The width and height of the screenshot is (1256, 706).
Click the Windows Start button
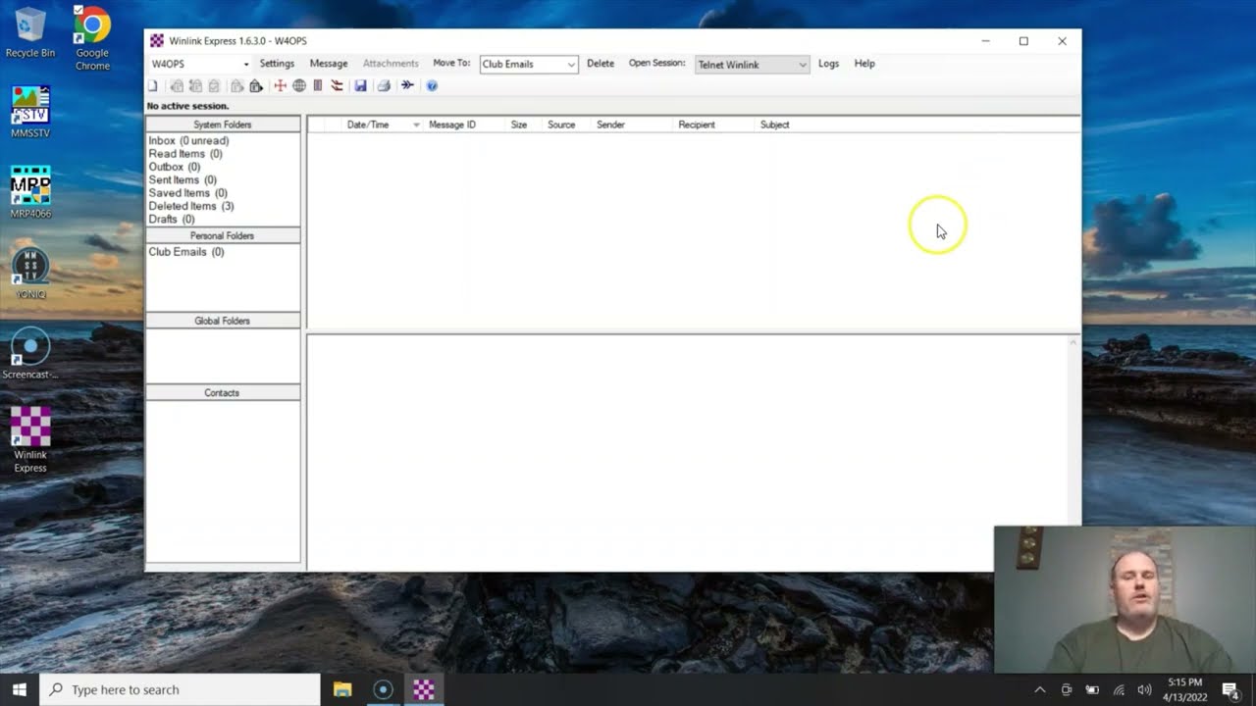20,689
